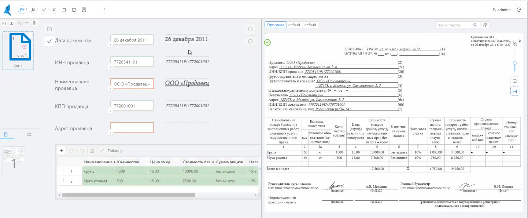Viewport: 528px width, 218px height.
Task: Click the exclamation mark icon in top toolbar
Action: pyautogui.click(x=105, y=10)
